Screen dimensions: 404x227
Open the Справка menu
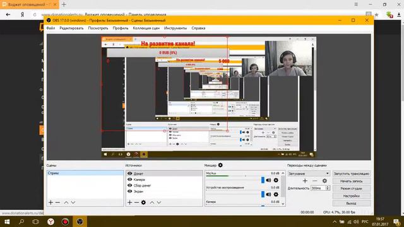coord(198,28)
